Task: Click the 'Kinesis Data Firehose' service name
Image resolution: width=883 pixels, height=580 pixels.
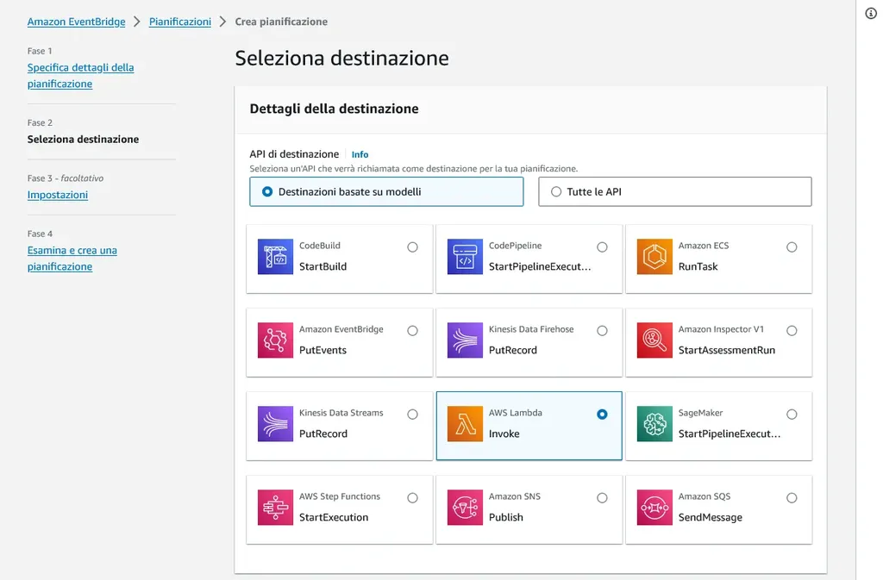Action: coord(531,329)
